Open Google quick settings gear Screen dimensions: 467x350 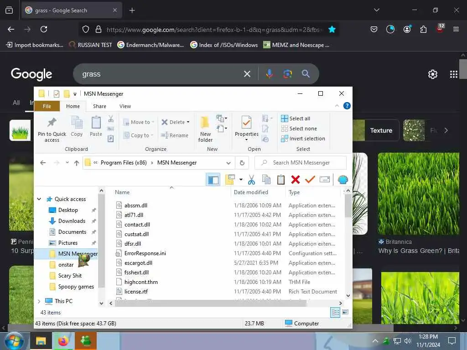432,74
